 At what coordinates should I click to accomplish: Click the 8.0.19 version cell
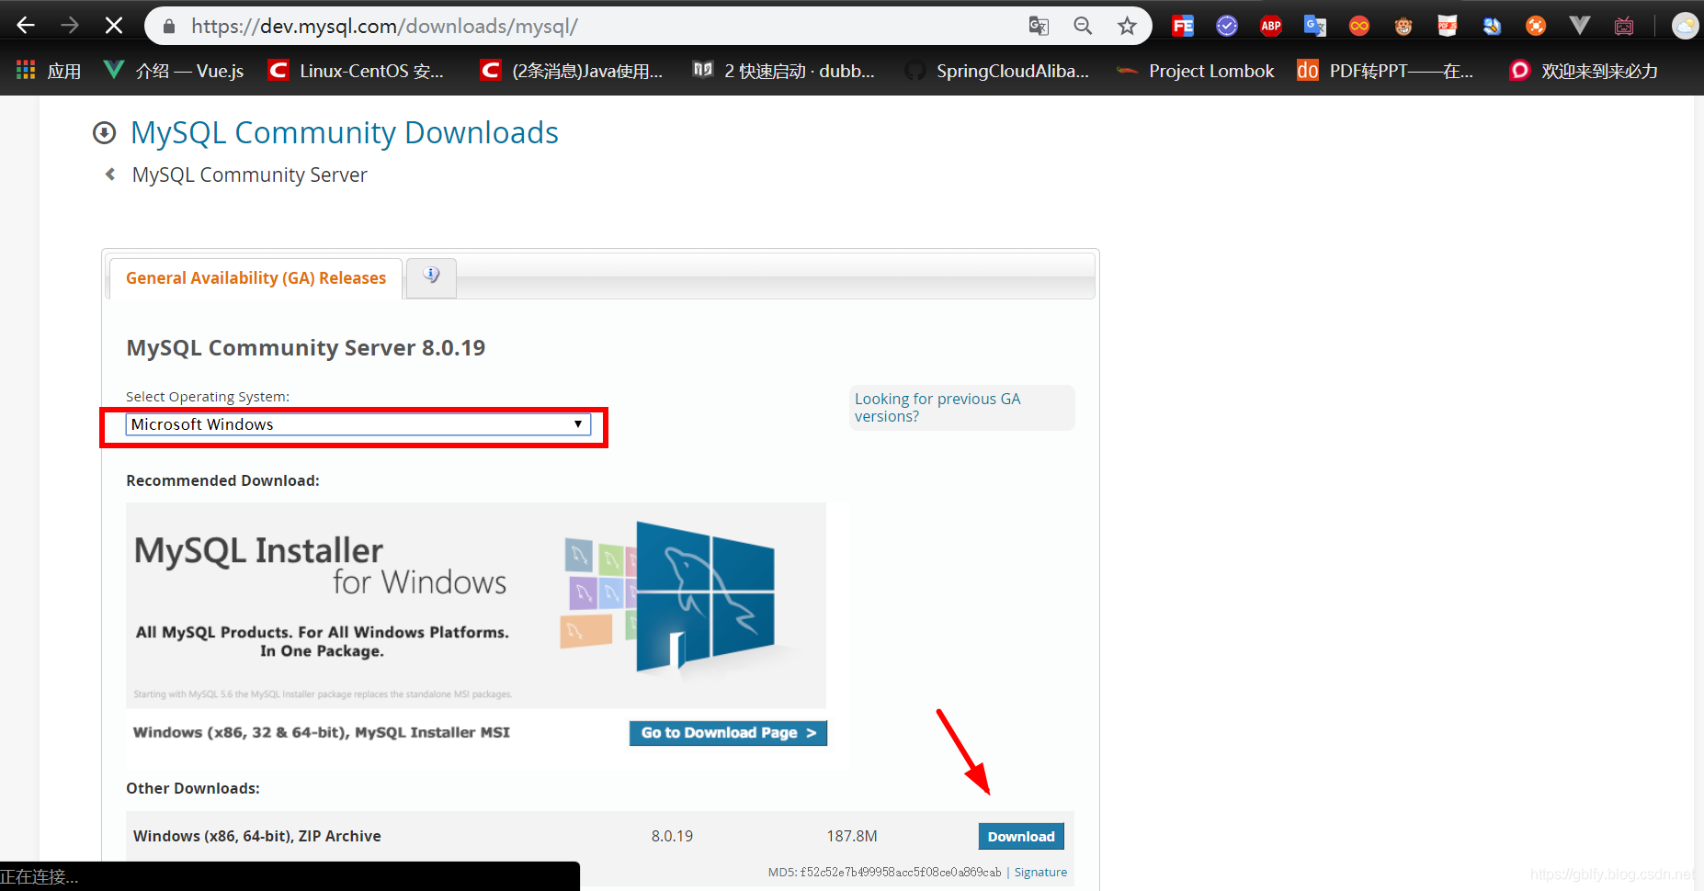tap(672, 836)
